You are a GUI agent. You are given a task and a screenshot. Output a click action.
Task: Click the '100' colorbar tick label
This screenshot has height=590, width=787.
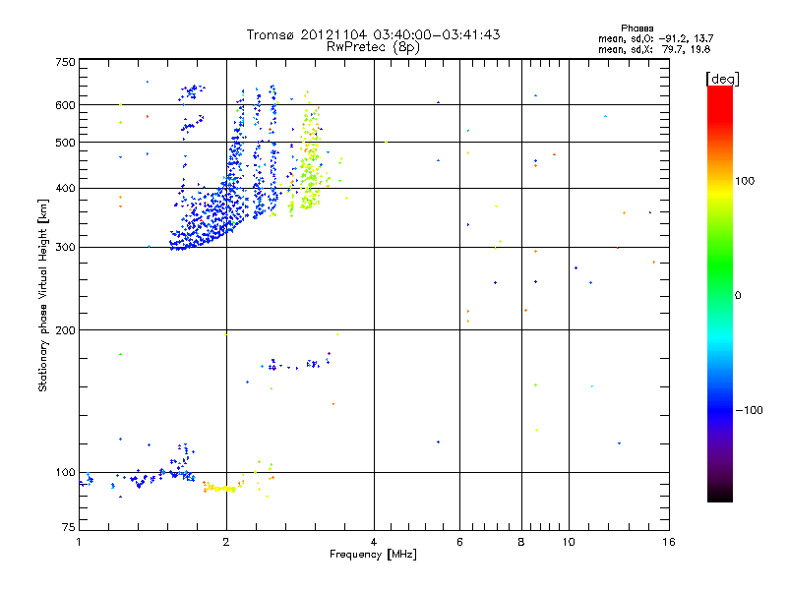pyautogui.click(x=745, y=181)
